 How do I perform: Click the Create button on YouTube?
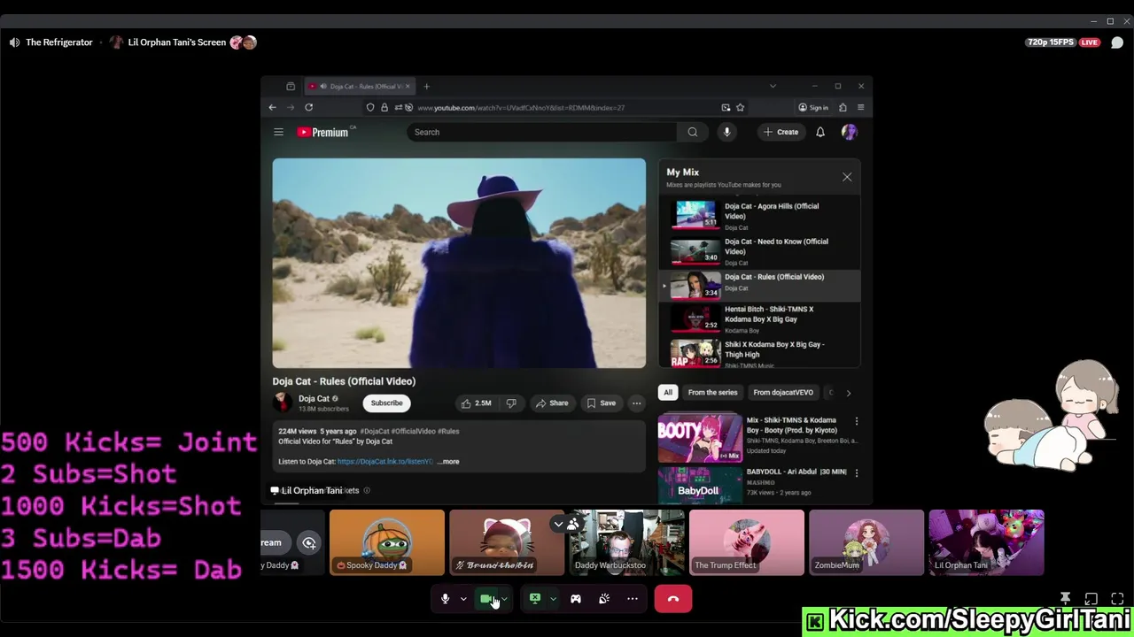[781, 132]
